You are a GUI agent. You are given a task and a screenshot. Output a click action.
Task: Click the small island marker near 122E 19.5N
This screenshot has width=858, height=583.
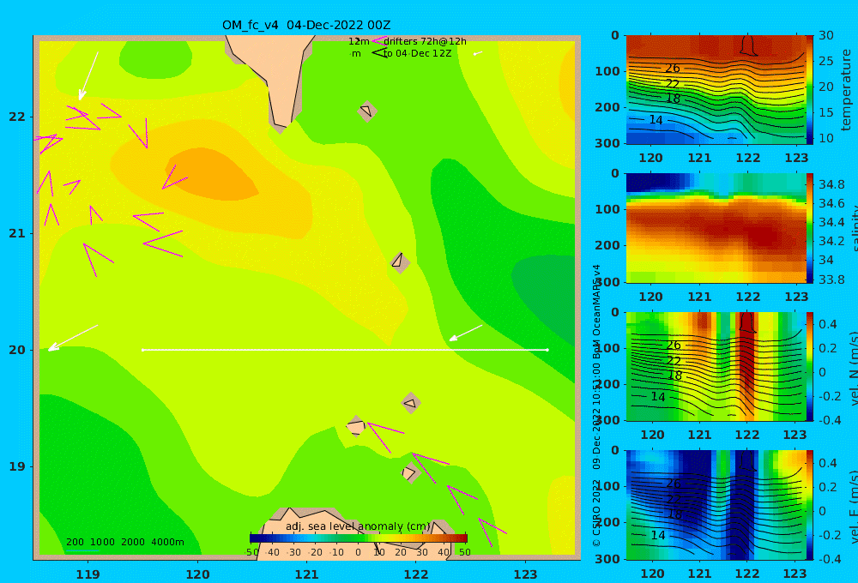coord(410,404)
